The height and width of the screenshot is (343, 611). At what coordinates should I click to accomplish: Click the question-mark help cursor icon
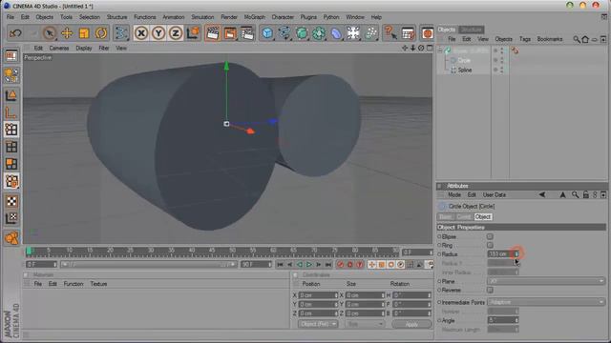pyautogui.click(x=390, y=33)
